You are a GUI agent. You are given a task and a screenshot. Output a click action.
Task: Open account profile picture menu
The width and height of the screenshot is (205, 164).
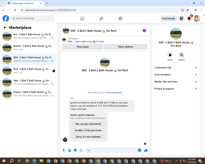[x=197, y=18]
